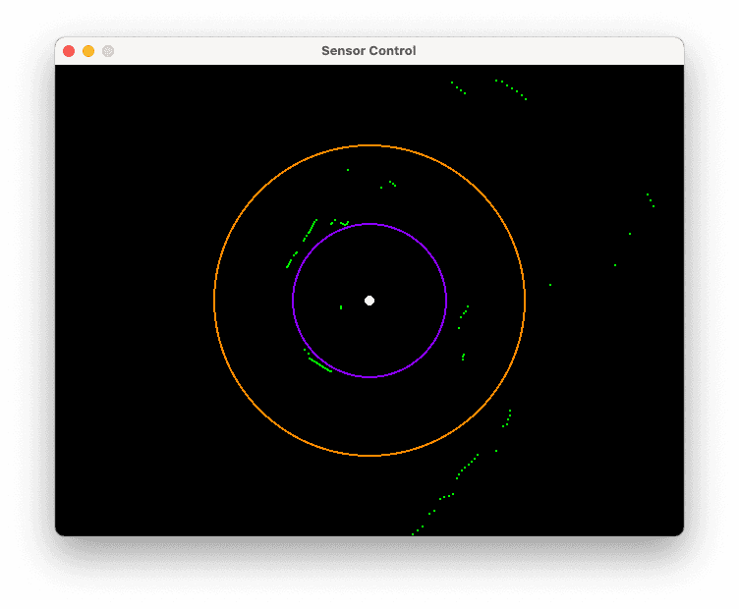Select solid green line below-left of purple circle

tap(319, 364)
